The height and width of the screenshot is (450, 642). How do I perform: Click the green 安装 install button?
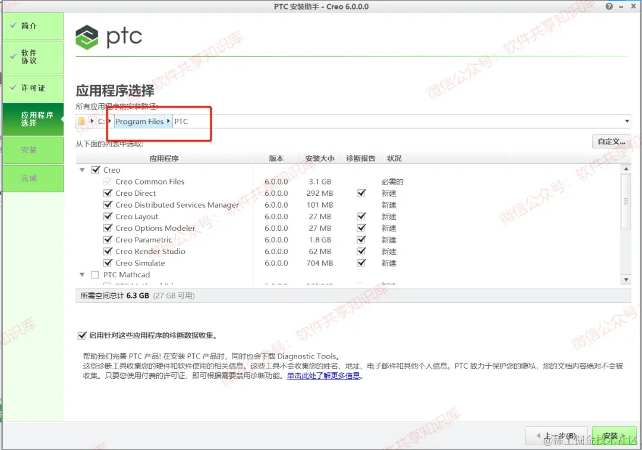[x=614, y=436]
